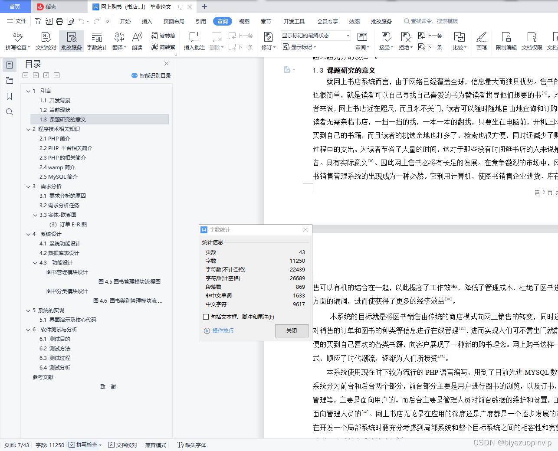Open the 操作技巧 link in dialog
The height and width of the screenshot is (451, 558).
219,331
